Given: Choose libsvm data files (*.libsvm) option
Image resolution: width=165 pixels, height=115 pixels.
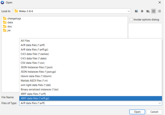Looking at the screenshot, I should click(x=91, y=76).
